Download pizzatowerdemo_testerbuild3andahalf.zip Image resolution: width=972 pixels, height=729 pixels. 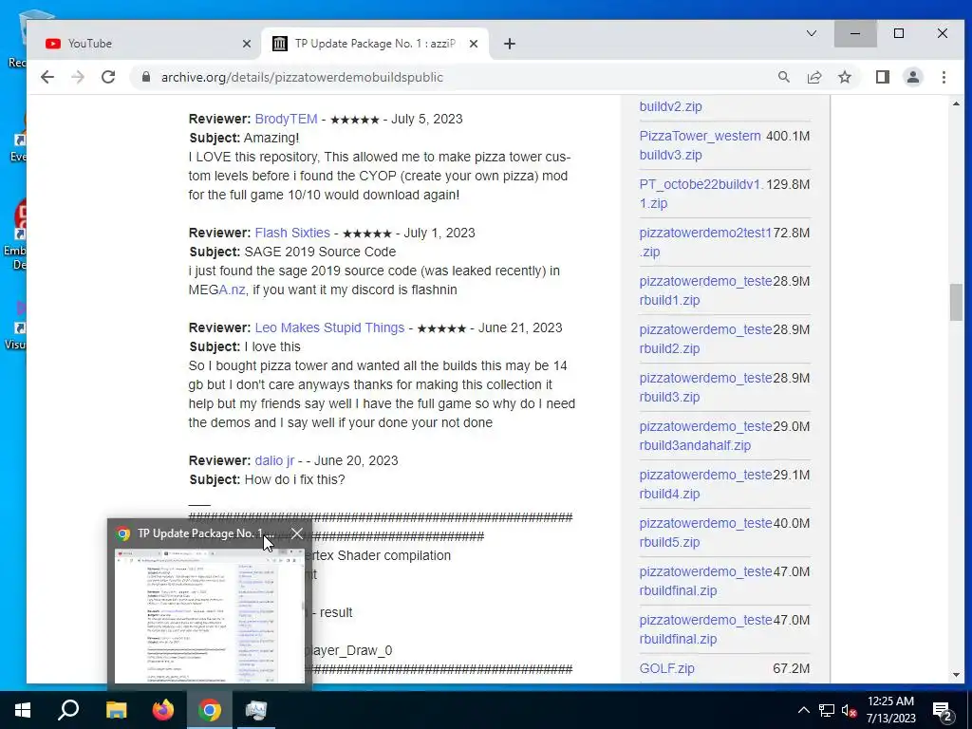pyautogui.click(x=705, y=436)
